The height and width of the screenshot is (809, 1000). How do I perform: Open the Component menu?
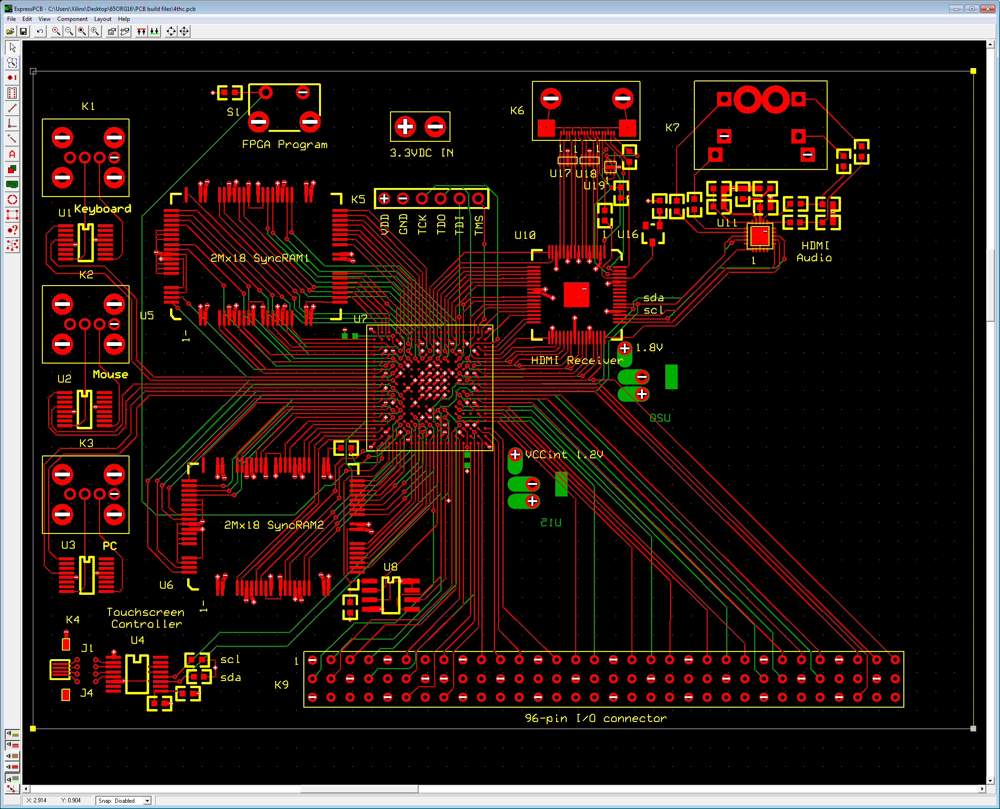point(72,19)
